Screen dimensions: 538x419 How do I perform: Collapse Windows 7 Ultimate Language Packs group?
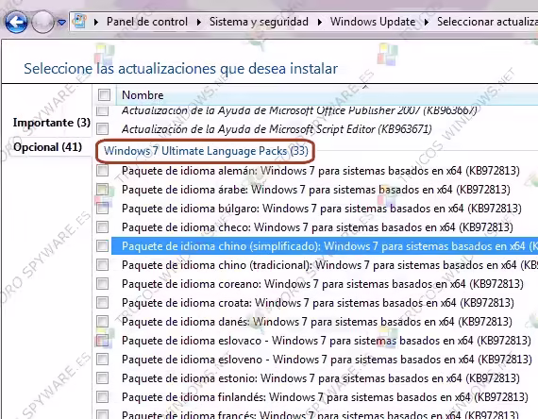coord(206,151)
